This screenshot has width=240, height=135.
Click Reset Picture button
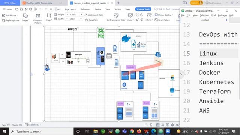point(162,20)
